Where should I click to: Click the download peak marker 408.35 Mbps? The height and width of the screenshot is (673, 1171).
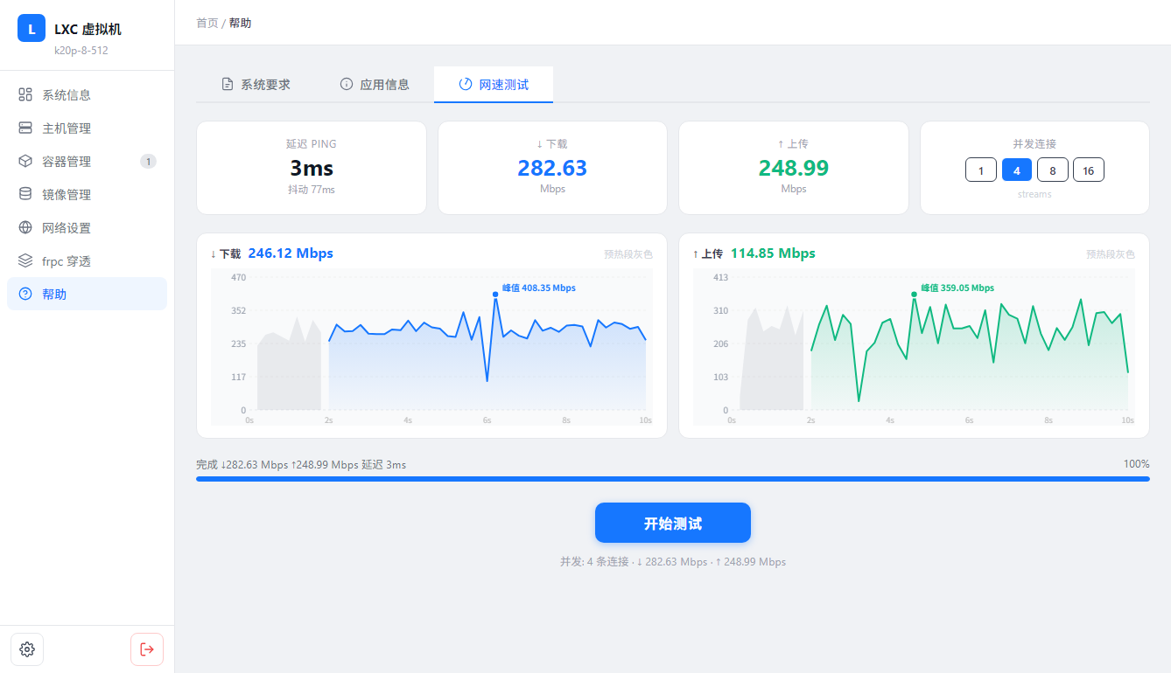[495, 295]
